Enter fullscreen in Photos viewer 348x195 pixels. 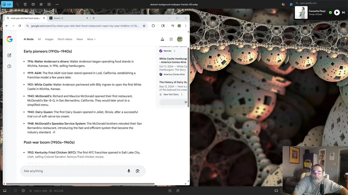tap(276, 191)
